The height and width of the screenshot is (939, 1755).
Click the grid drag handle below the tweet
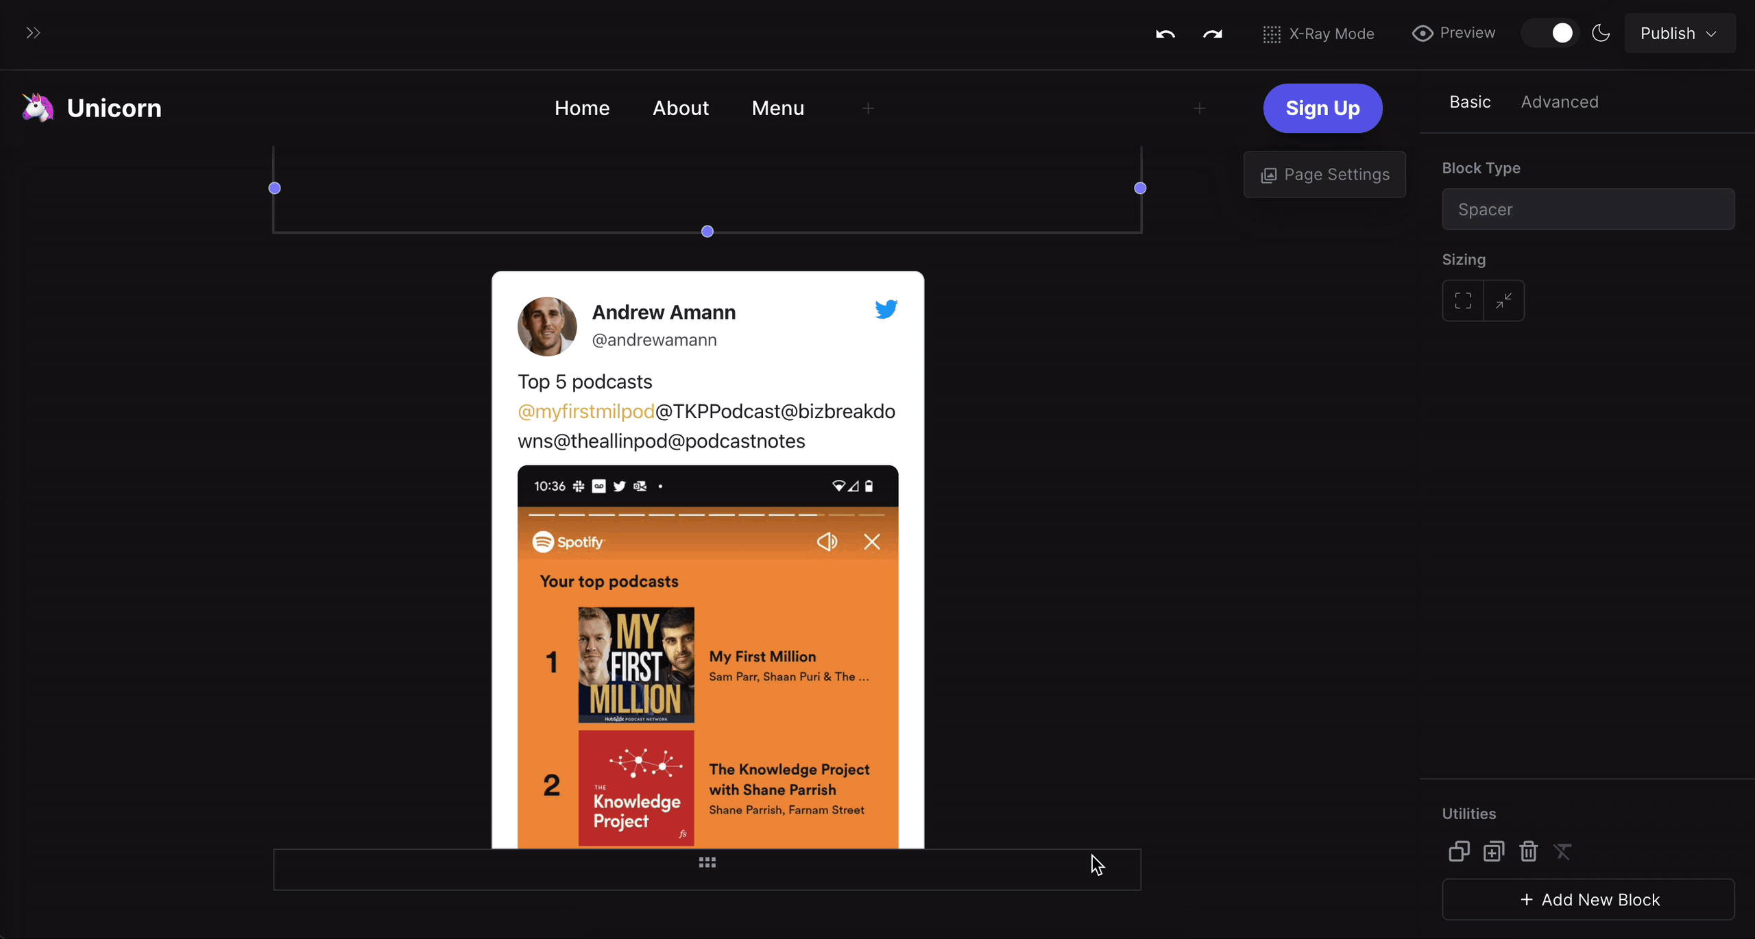pyautogui.click(x=707, y=862)
